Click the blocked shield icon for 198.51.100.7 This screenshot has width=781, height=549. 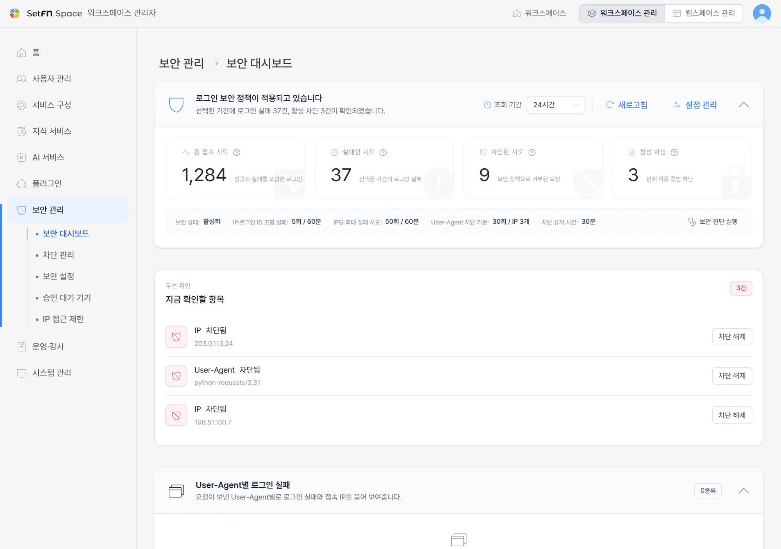coord(177,415)
